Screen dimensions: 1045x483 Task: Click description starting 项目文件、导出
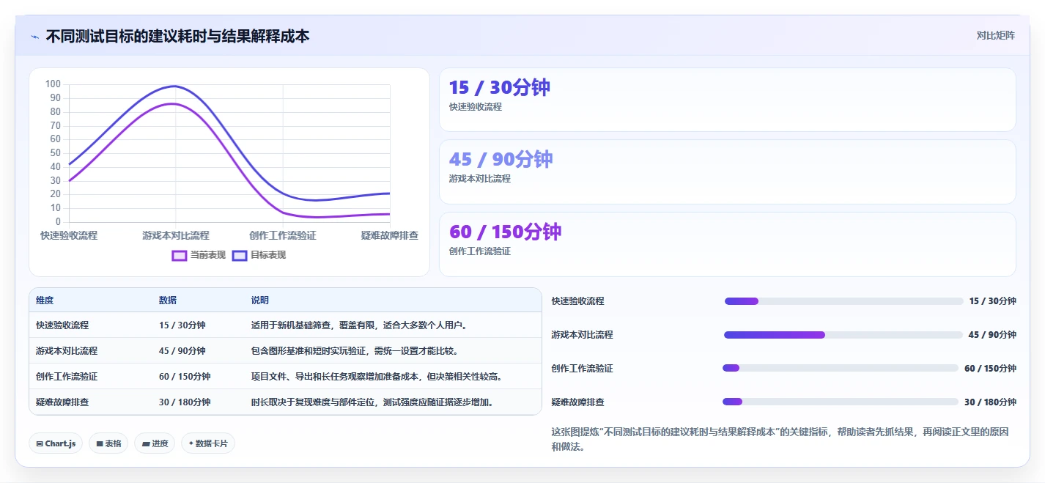(378, 377)
